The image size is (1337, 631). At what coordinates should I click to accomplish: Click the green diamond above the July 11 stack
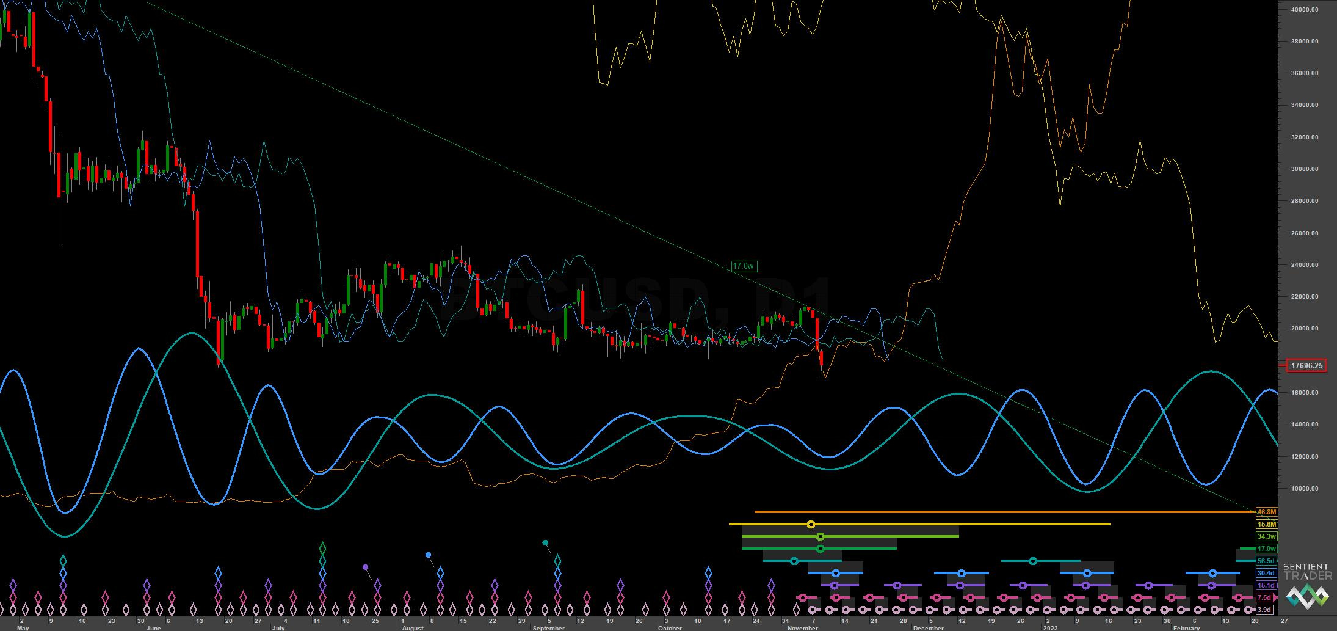click(322, 548)
